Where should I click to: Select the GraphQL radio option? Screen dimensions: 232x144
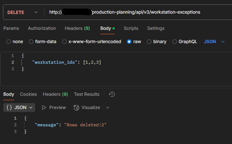[x=175, y=42]
